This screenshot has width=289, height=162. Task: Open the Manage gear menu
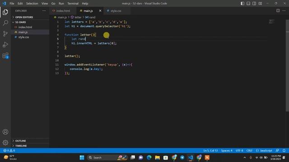(5, 143)
